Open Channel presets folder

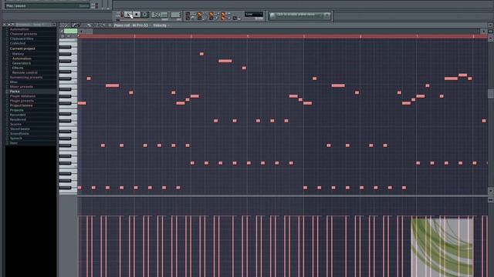pyautogui.click(x=23, y=34)
